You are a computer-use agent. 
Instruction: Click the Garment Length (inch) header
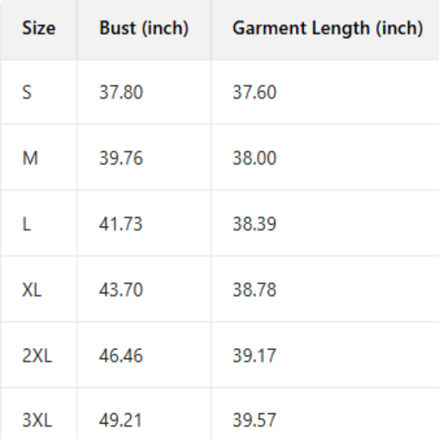tap(327, 29)
